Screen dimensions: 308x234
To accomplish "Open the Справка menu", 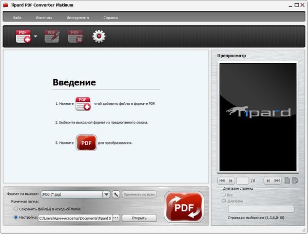I will [110, 17].
